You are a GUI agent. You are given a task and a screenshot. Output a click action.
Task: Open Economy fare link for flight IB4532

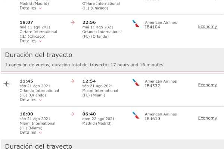[208, 85]
